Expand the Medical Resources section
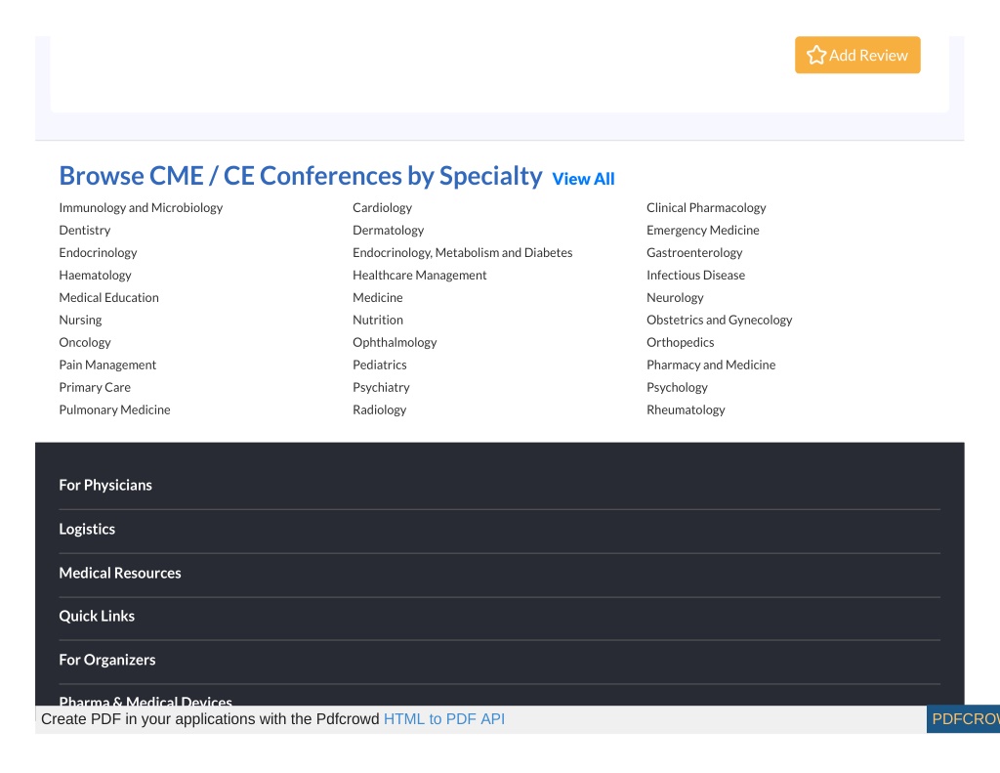The height and width of the screenshot is (773, 1000). (499, 574)
